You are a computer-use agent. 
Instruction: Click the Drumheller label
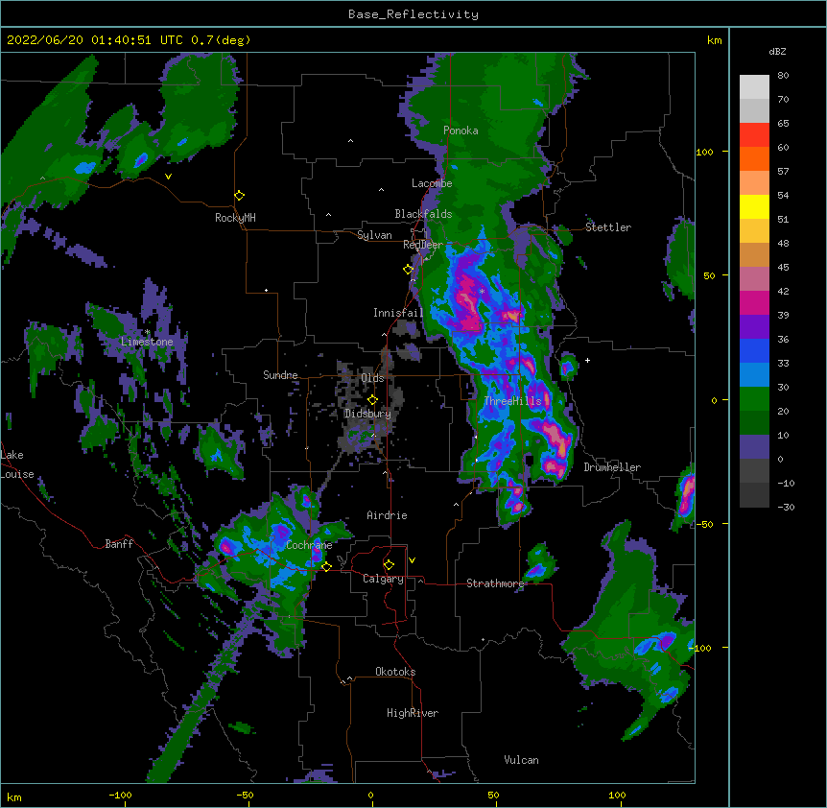coord(612,467)
